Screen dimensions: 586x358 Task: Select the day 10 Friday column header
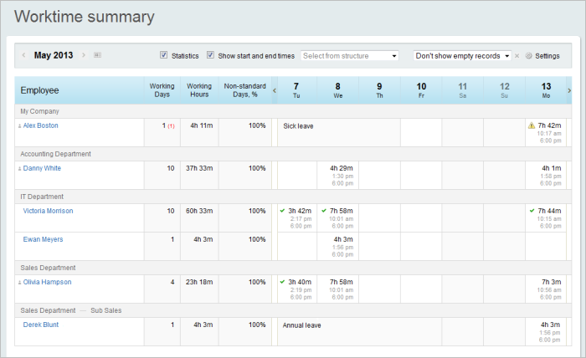coord(421,89)
